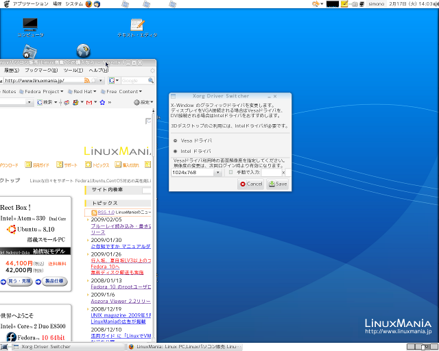Click the blue star bookmarks toolbar icon
This screenshot has width=439, height=351.
coord(102,102)
